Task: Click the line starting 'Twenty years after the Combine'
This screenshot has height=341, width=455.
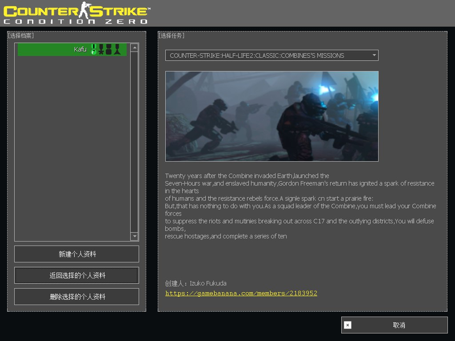Action: coord(247,176)
